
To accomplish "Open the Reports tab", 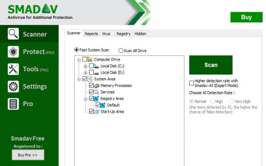I will [x=91, y=34].
